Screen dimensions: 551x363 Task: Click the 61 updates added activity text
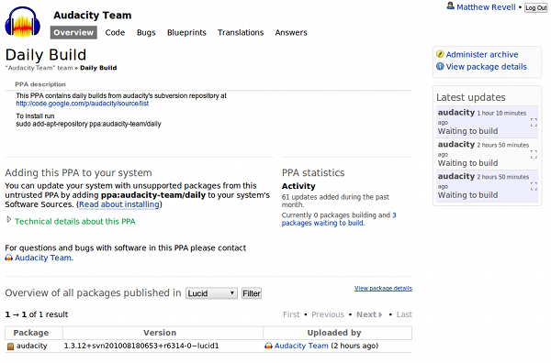click(335, 201)
